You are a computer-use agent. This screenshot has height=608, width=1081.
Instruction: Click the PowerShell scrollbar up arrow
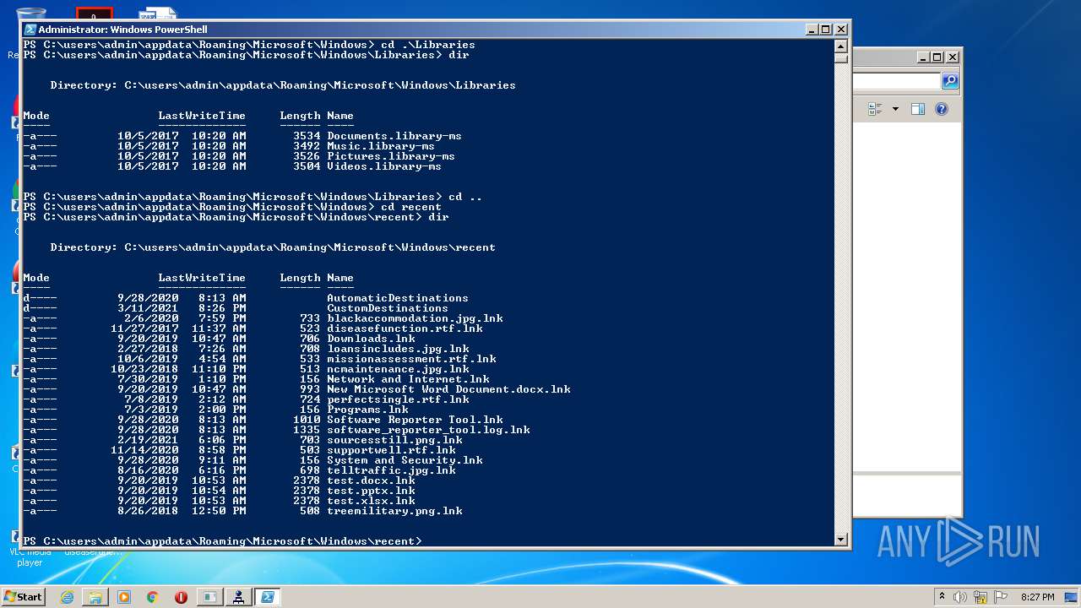(x=840, y=45)
